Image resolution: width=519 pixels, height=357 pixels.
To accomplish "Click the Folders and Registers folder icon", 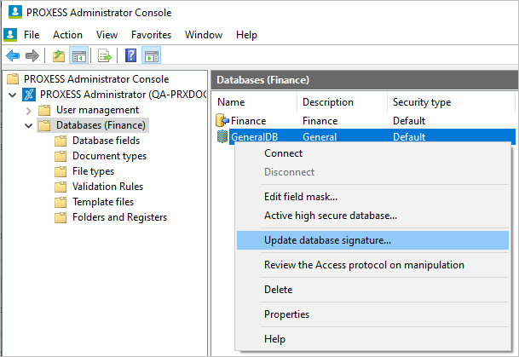I will [61, 217].
